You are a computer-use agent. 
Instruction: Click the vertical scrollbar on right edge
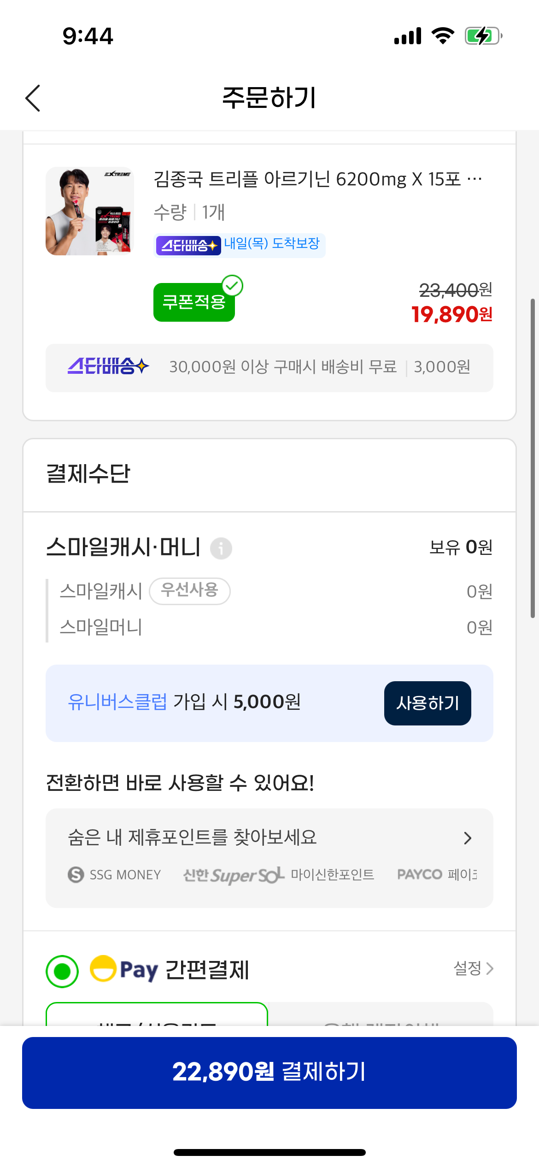[533, 458]
